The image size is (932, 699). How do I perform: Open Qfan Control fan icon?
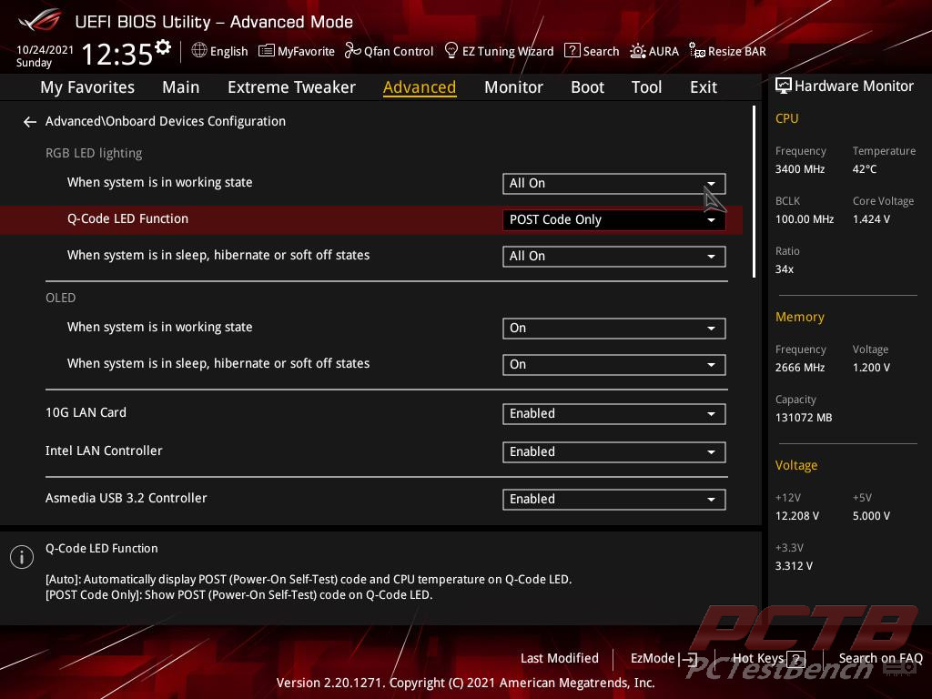click(x=352, y=51)
